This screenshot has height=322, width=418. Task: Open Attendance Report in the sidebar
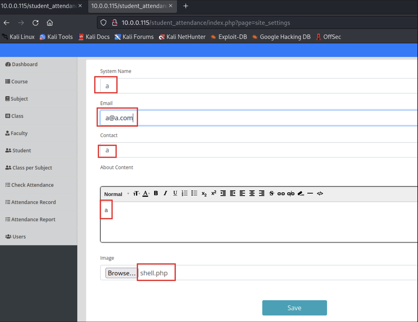[x=33, y=219]
